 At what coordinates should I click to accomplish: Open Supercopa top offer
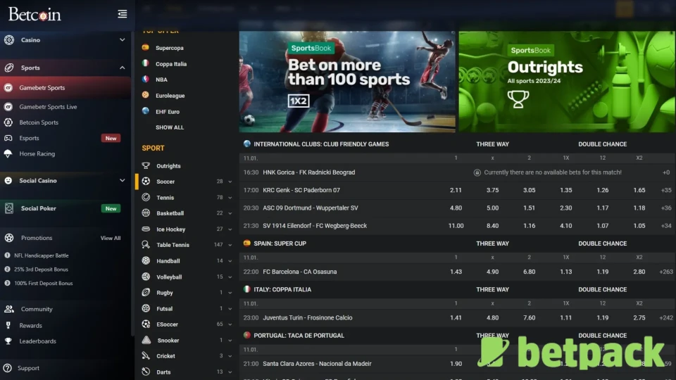pyautogui.click(x=170, y=48)
